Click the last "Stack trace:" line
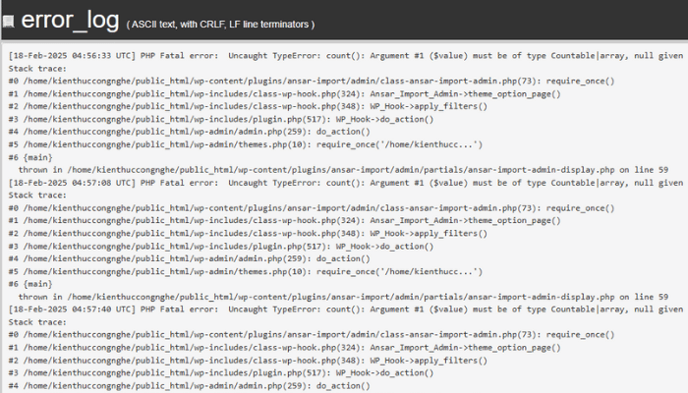688x393 pixels. click(x=37, y=321)
